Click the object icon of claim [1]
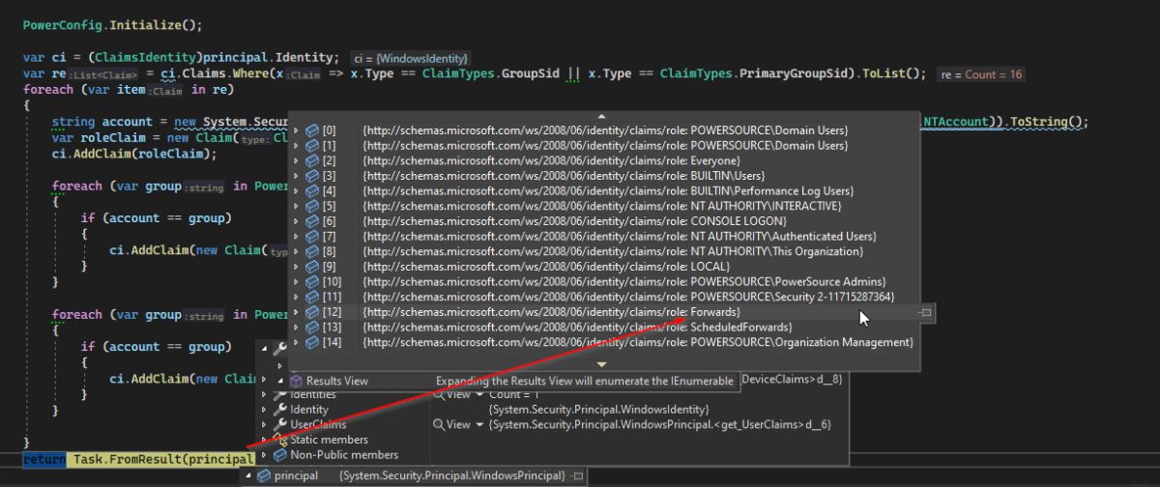This screenshot has width=1160, height=487. 311,145
